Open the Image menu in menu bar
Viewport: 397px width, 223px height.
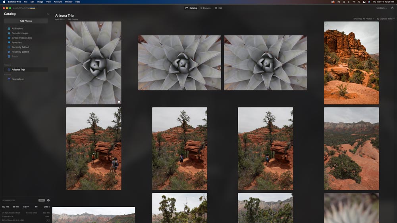tap(40, 2)
